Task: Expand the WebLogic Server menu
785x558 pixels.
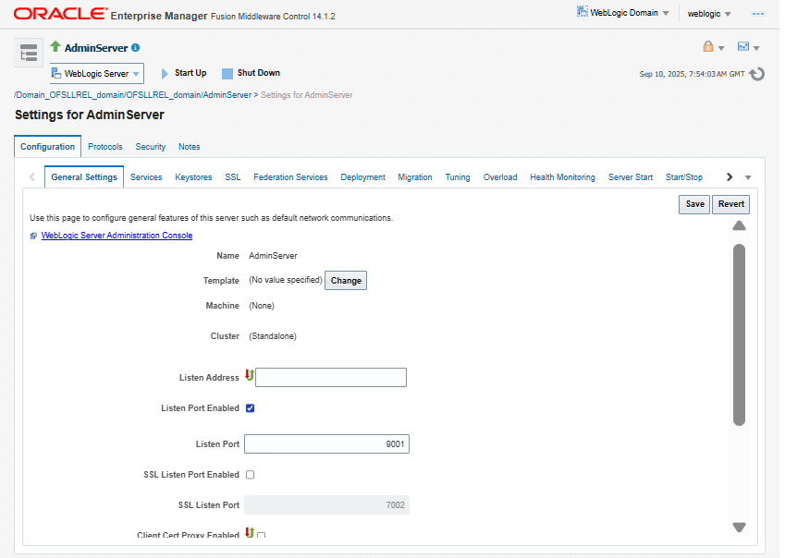Action: 97,74
